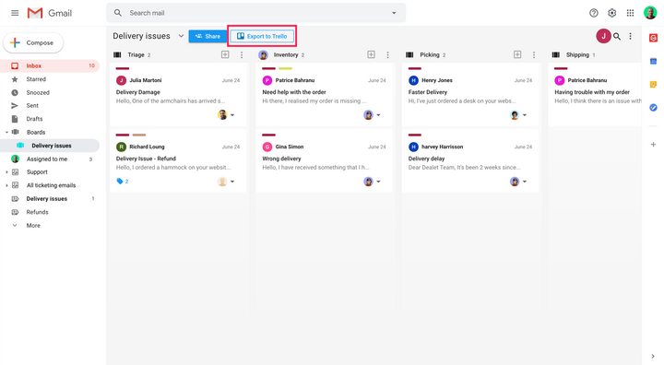Open the Delivery Damage card from Julia Martoni
This screenshot has width=664, height=365.
pyautogui.click(x=178, y=94)
